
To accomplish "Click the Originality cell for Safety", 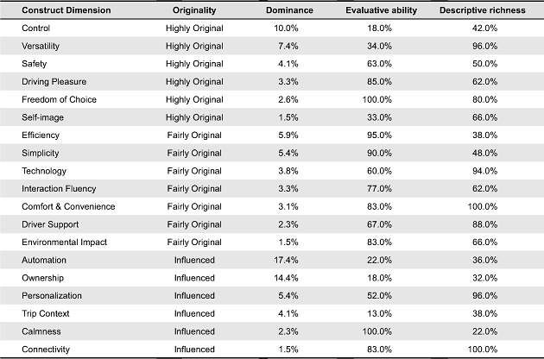I will pyautogui.click(x=194, y=64).
